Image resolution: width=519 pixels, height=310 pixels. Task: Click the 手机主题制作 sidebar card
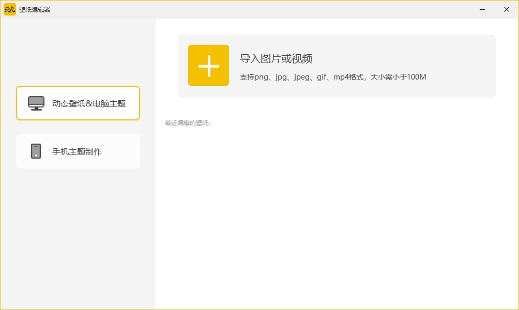pos(78,151)
